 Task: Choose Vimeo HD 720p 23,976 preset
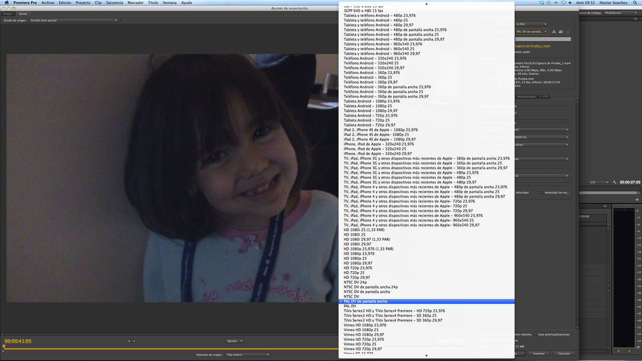(x=426, y=339)
